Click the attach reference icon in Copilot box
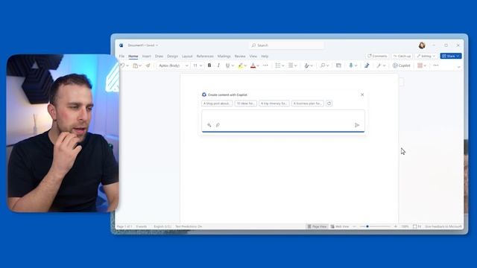The width and height of the screenshot is (477, 268). click(x=218, y=125)
